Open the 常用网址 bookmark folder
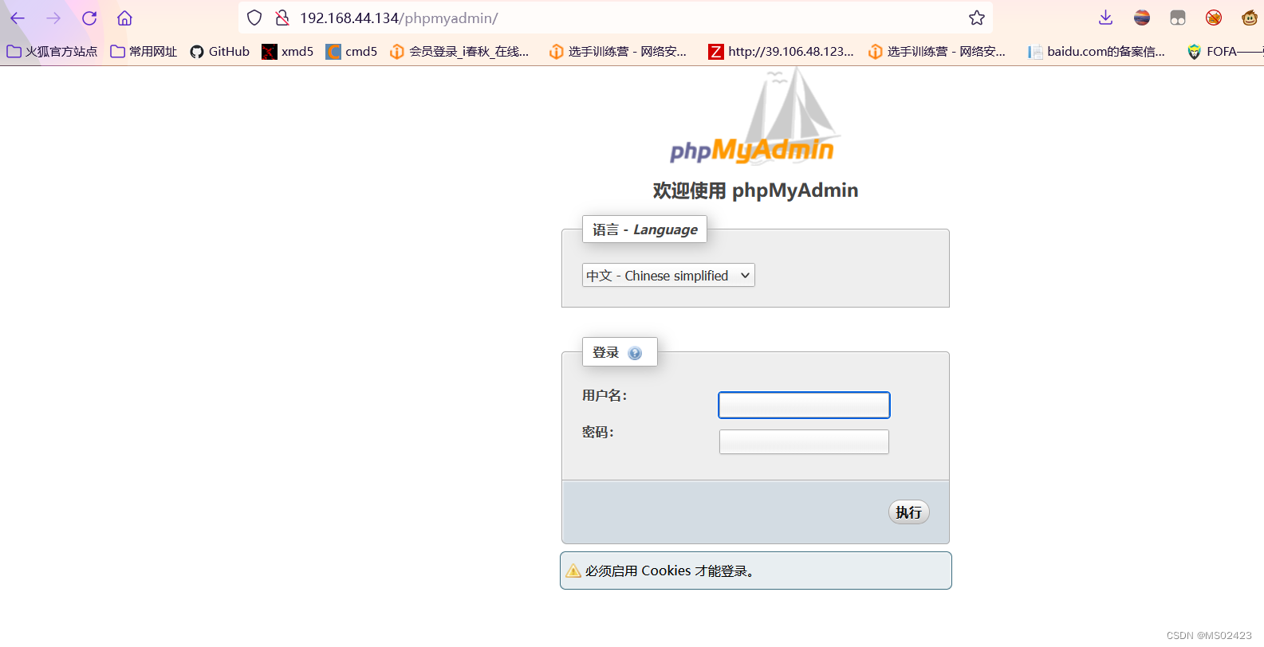 [144, 51]
